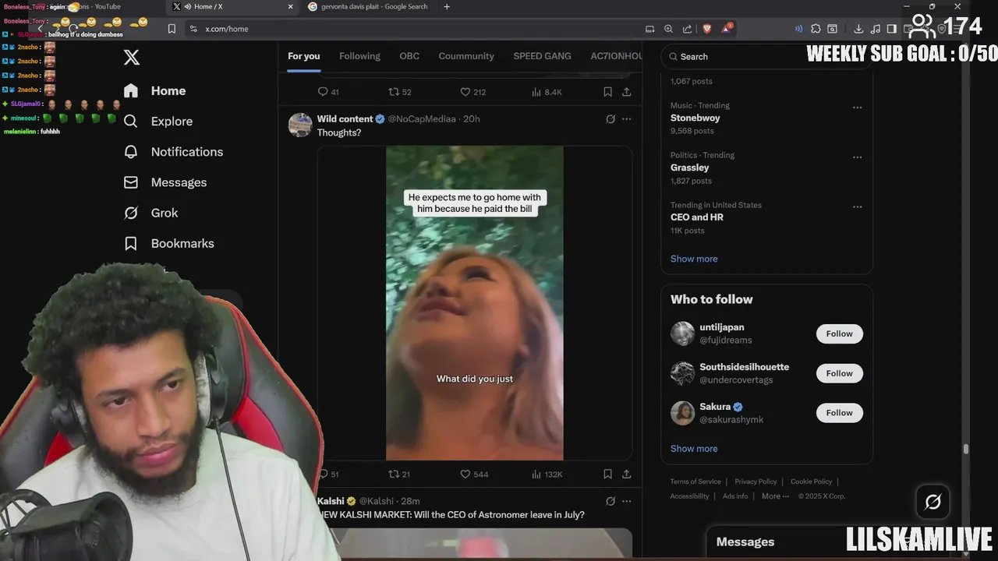Open more options for Grassley trend
998x561 pixels.
pyautogui.click(x=857, y=157)
